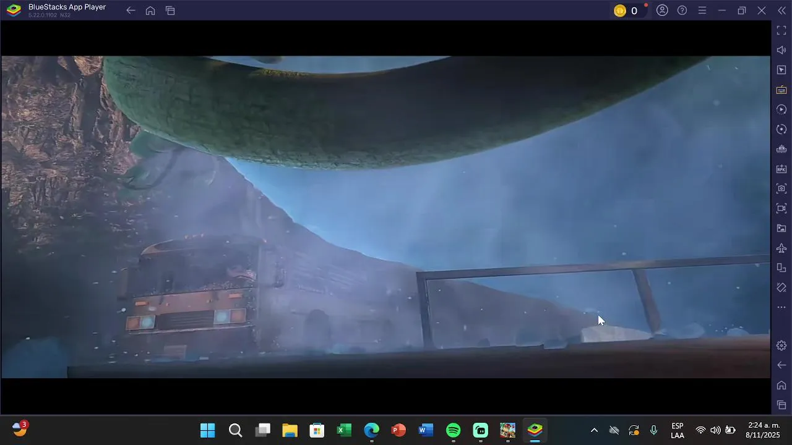Viewport: 792px width, 445px height.
Task: Open the multi-instance manager icon
Action: 781,149
